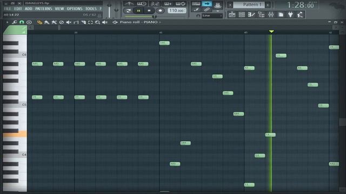346x194 pixels.
Task: Toggle loop recording
Action: [180, 4]
